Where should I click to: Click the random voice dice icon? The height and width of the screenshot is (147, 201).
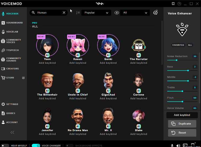[x=156, y=12]
